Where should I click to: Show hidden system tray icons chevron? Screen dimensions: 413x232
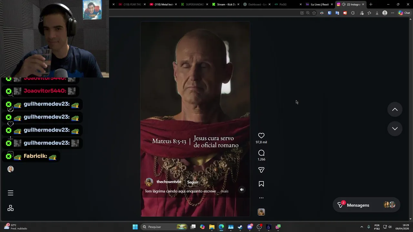pyautogui.click(x=361, y=227)
